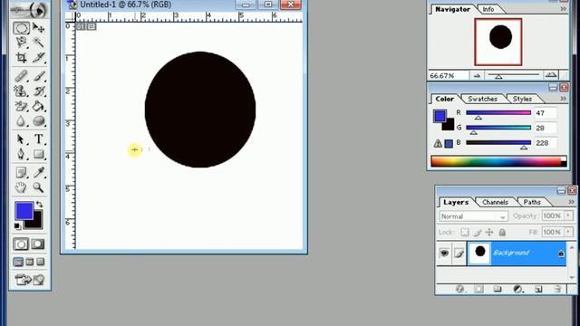Click the Navigator zoom in button
Image resolution: width=580 pixels, height=326 pixels.
click(551, 75)
